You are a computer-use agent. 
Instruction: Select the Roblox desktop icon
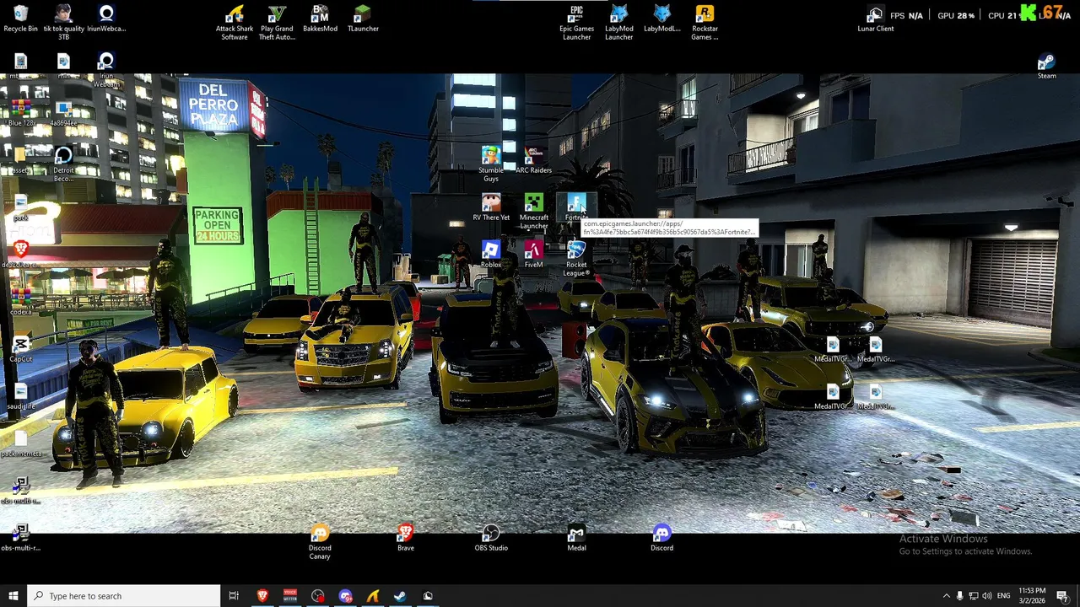[x=490, y=255]
